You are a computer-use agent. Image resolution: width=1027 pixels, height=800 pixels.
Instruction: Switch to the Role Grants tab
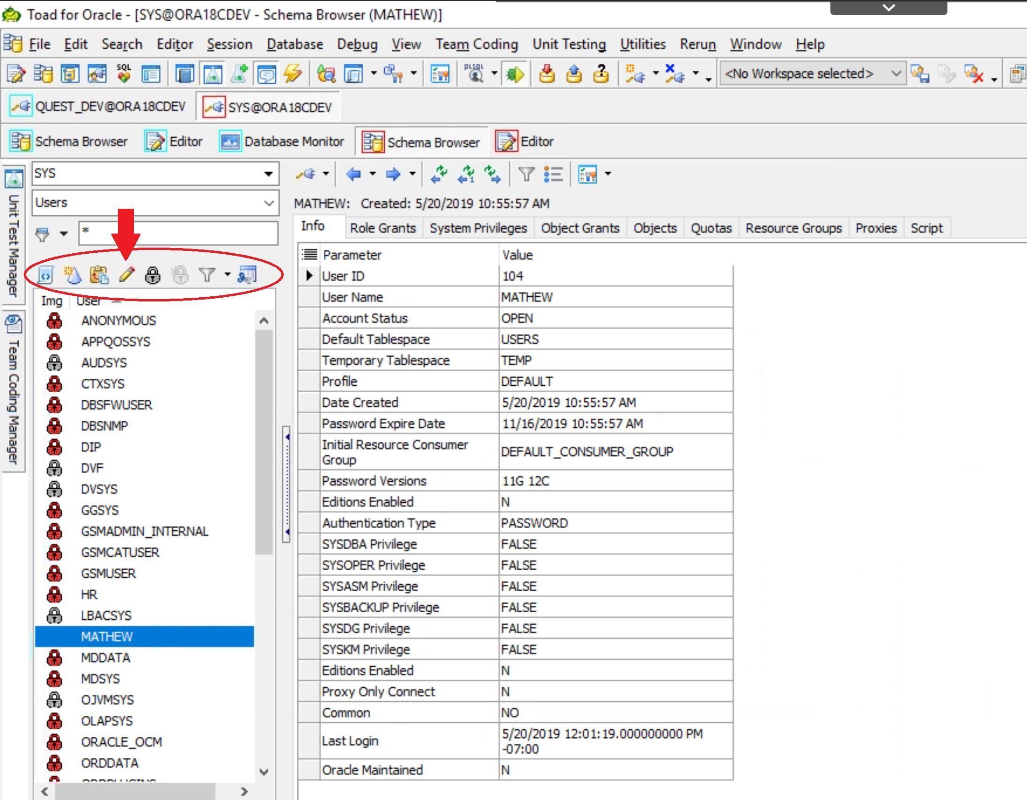pos(383,228)
